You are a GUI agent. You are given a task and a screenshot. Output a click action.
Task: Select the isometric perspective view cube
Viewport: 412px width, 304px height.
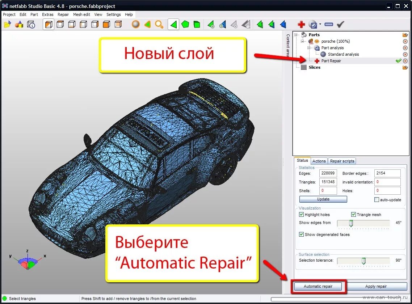[49, 25]
